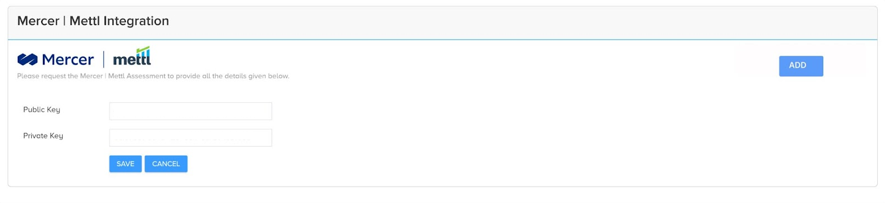The width and height of the screenshot is (885, 203).
Task: Select the word 'Integration' in the panel title
Action: tap(136, 21)
